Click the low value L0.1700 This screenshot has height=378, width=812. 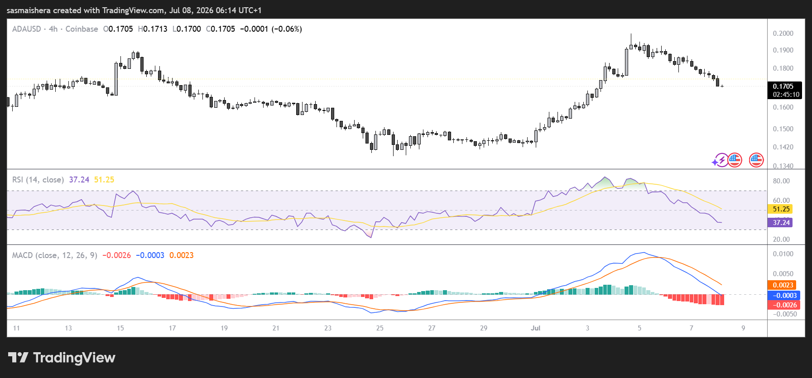pos(187,29)
